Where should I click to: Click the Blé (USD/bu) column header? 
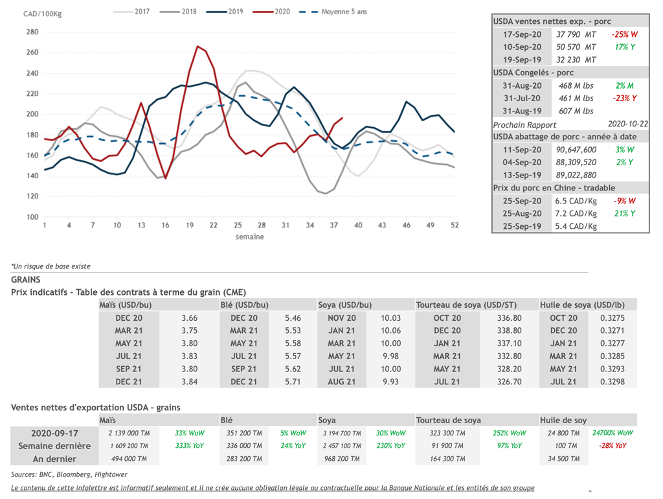tap(244, 305)
